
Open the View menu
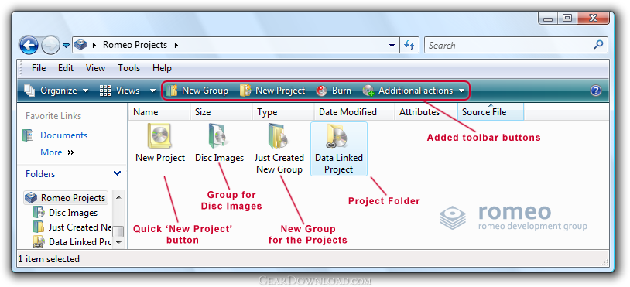click(x=95, y=68)
